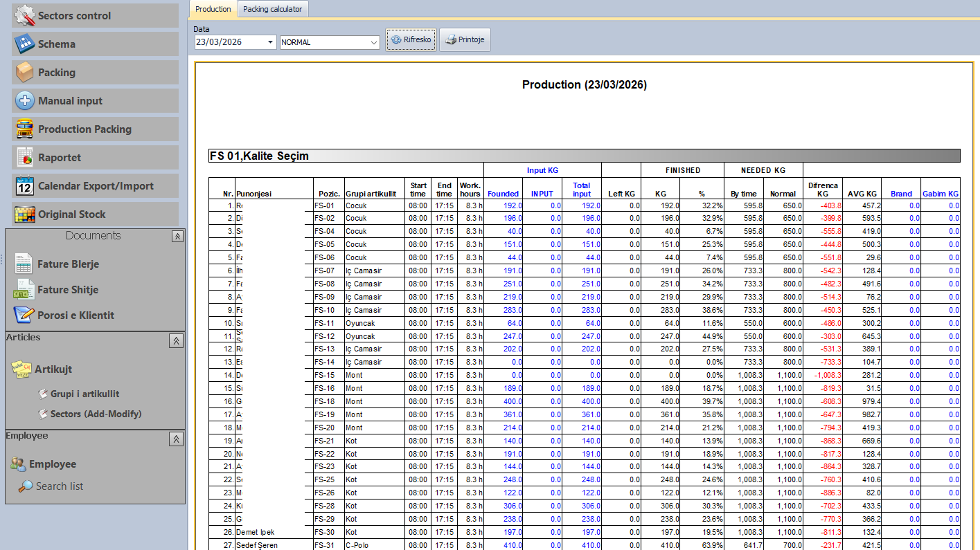Open Sectors (Add-Modify) tree item
980x550 pixels.
[96, 414]
